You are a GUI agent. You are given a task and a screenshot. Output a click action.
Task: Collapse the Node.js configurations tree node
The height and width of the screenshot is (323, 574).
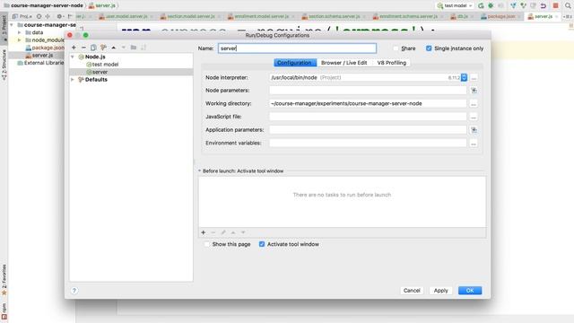(x=73, y=57)
